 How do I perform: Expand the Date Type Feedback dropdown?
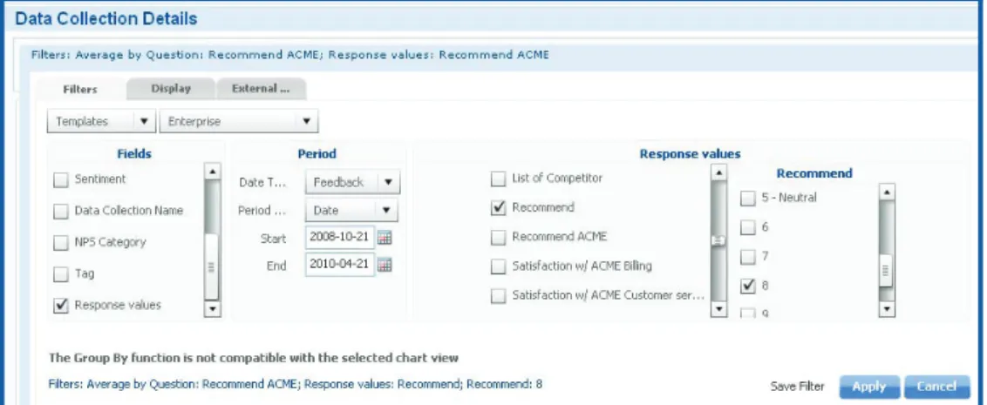point(352,182)
